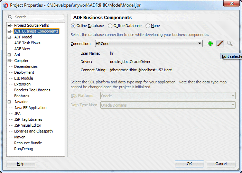Select Maven in the tree

coord(20,137)
